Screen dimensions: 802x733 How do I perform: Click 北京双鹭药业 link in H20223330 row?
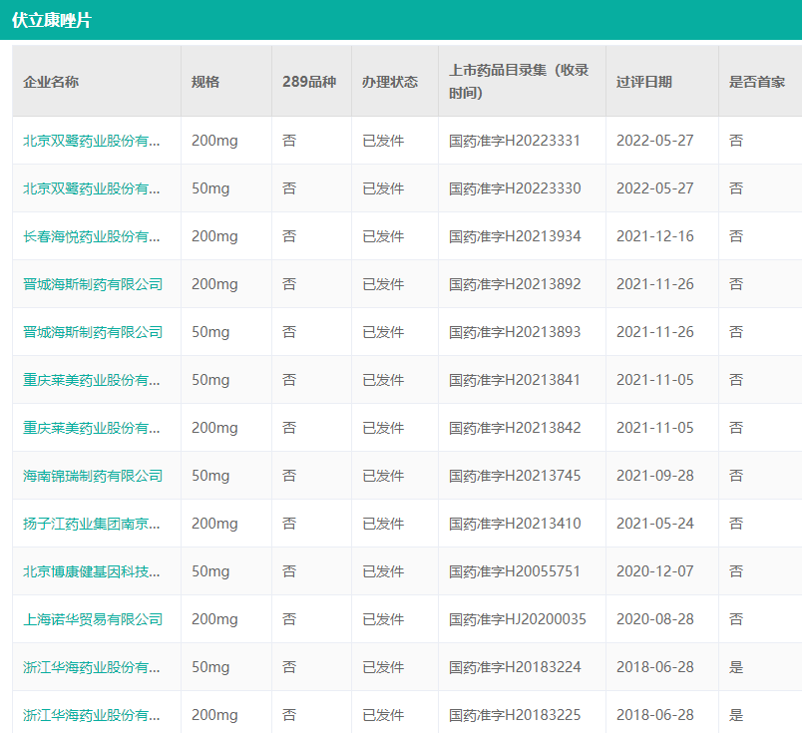click(92, 188)
